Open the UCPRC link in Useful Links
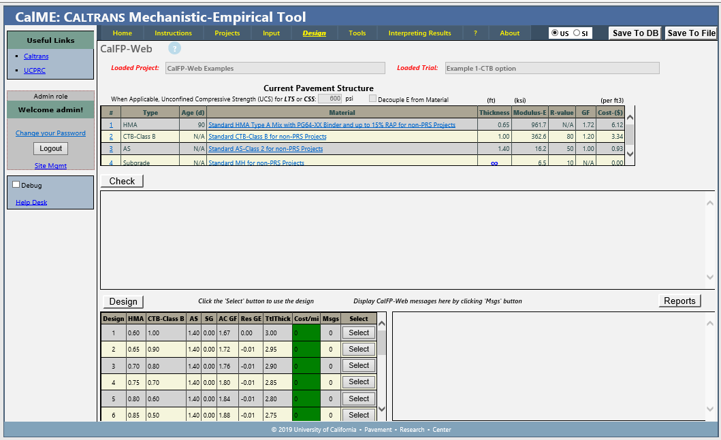This screenshot has height=440, width=721. pyautogui.click(x=35, y=70)
